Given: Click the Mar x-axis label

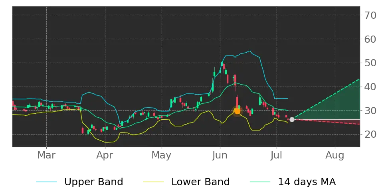Looking at the screenshot, I should point(46,155).
